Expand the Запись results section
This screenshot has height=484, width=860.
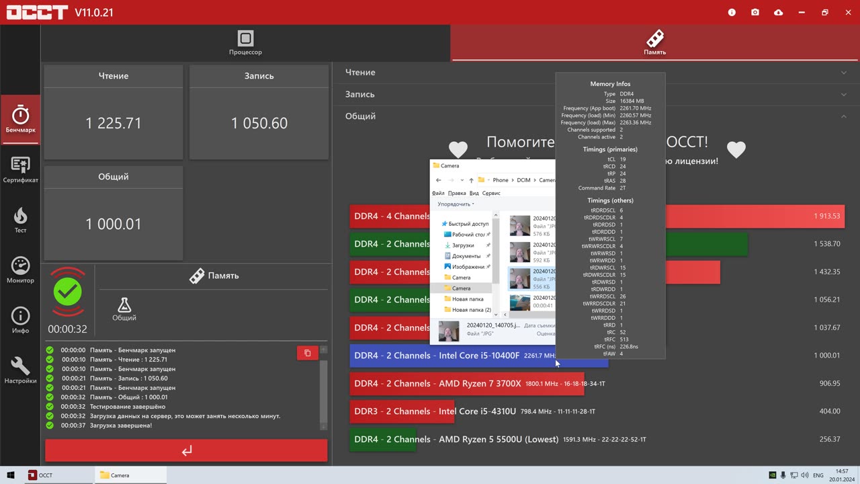click(596, 94)
